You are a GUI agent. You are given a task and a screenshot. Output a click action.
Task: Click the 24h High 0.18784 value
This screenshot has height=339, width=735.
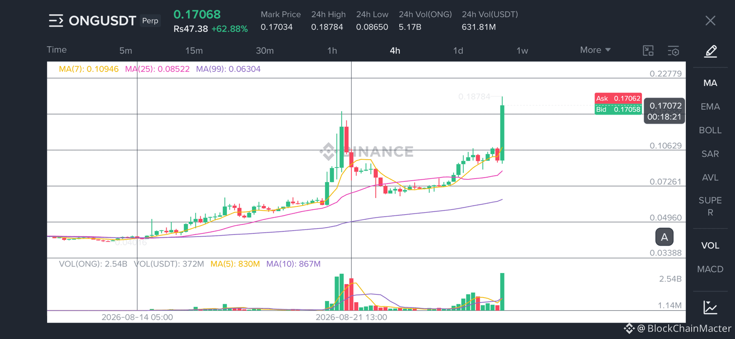point(327,27)
